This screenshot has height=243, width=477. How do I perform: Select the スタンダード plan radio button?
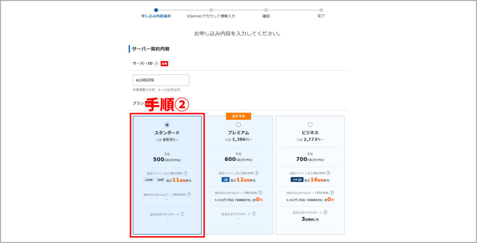167,125
